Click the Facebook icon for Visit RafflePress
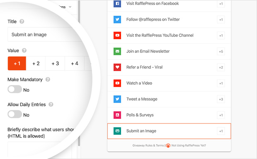 point(117,4)
